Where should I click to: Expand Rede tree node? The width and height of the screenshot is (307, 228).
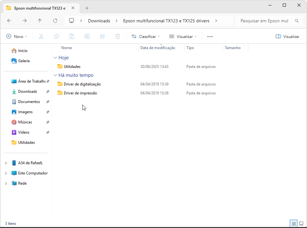[x=6, y=183]
